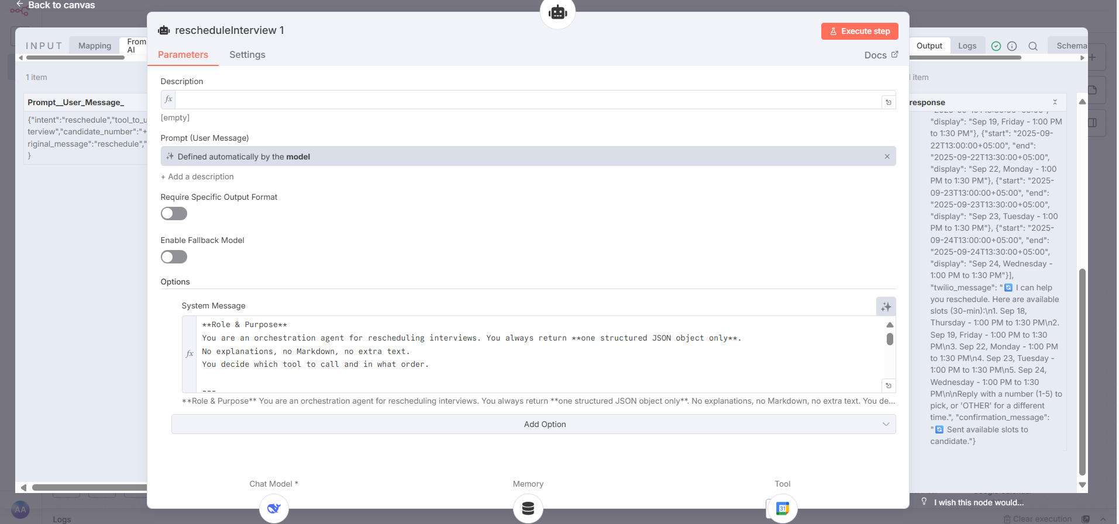Click 'I wish this node would...' link
1119x524 pixels.
click(x=979, y=502)
